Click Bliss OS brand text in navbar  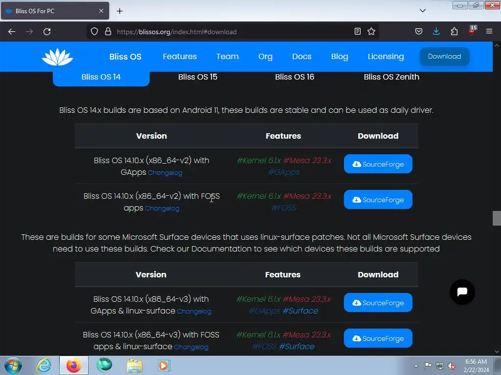(x=125, y=57)
